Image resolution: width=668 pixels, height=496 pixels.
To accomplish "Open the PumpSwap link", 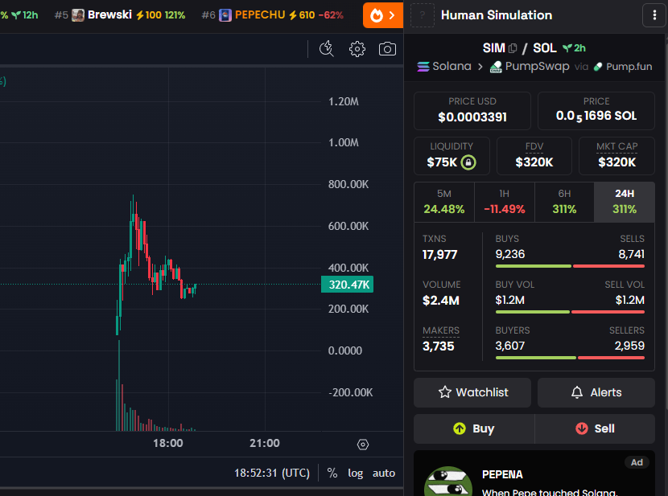I will 530,67.
